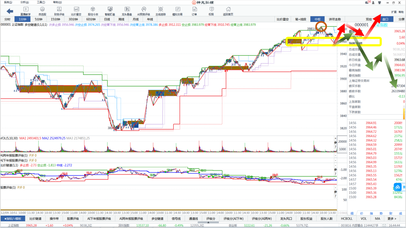
Task: Open 直播教学 live teaching icon
Action: coord(26,11)
